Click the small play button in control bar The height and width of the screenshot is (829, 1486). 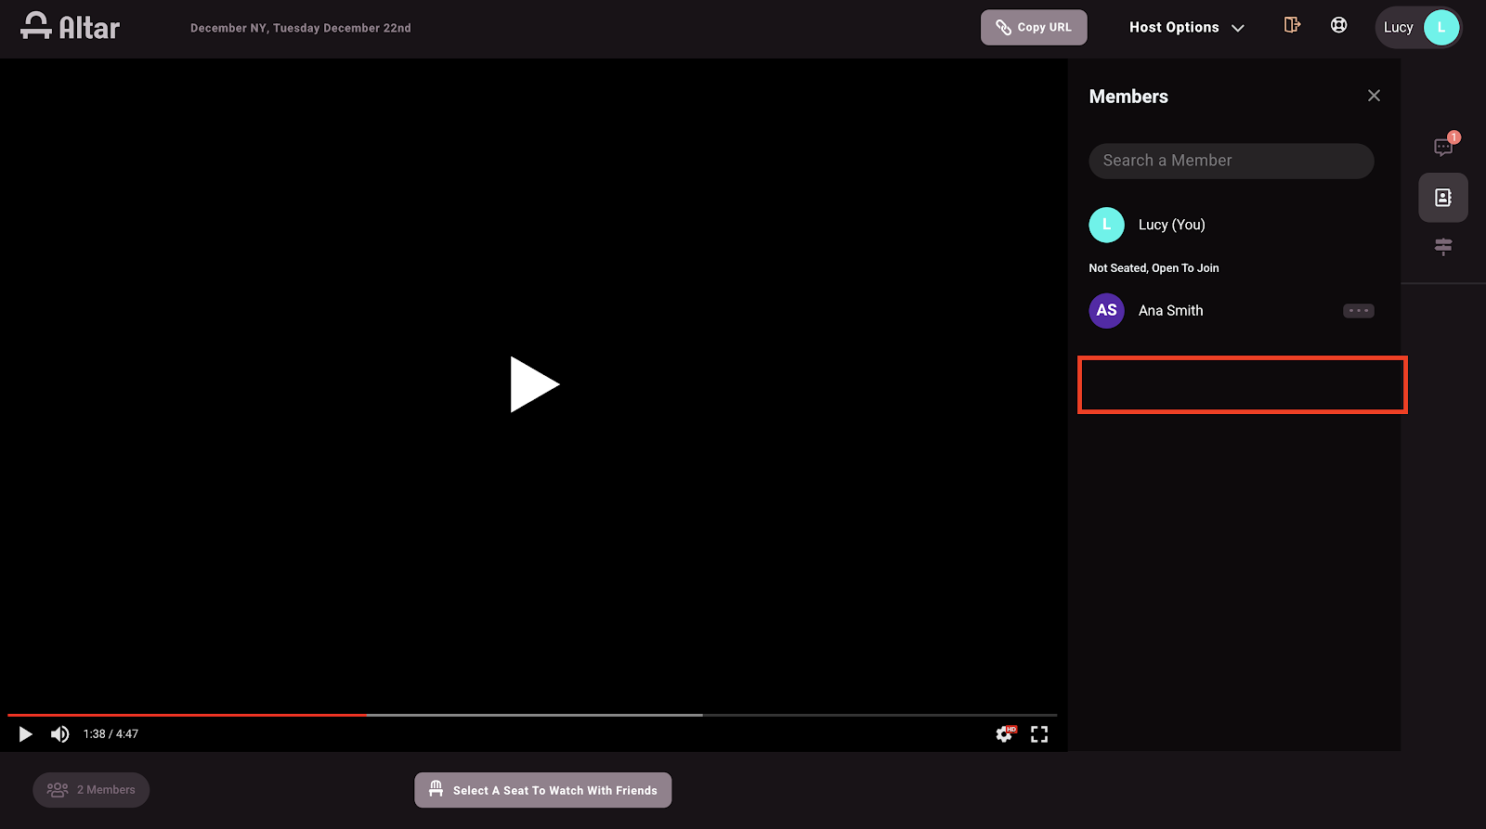pos(26,734)
